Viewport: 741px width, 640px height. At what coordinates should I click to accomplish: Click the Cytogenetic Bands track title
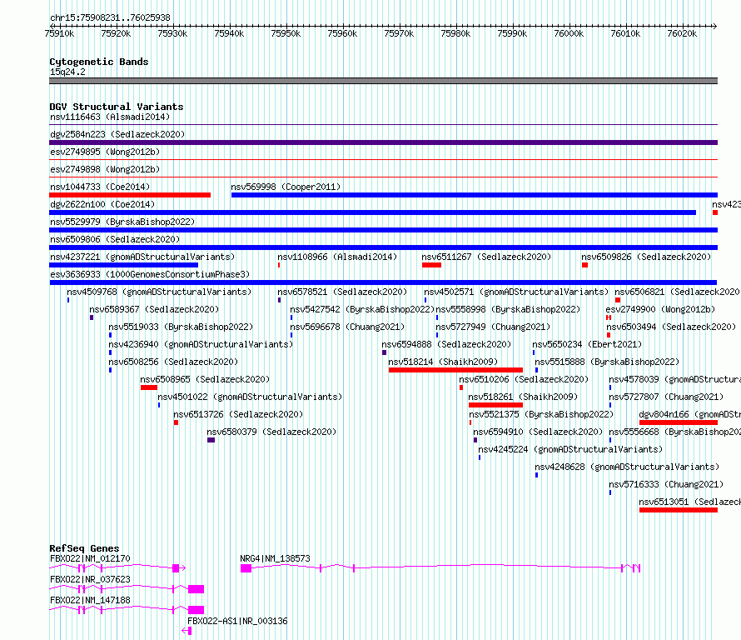[x=99, y=62]
